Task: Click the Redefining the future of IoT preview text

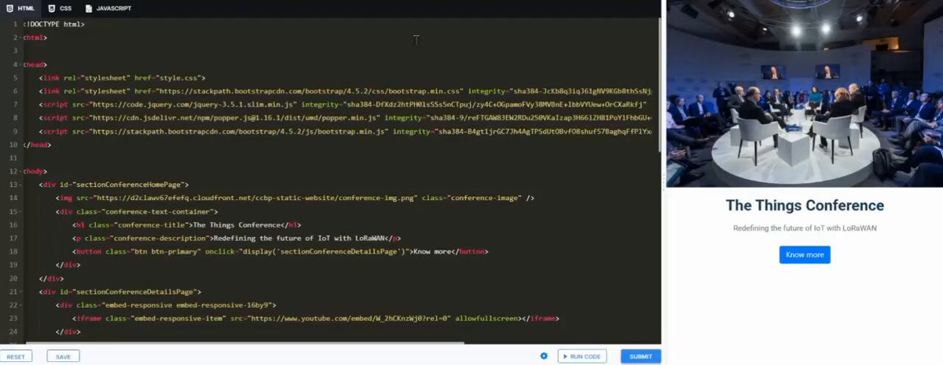Action: pyautogui.click(x=805, y=228)
